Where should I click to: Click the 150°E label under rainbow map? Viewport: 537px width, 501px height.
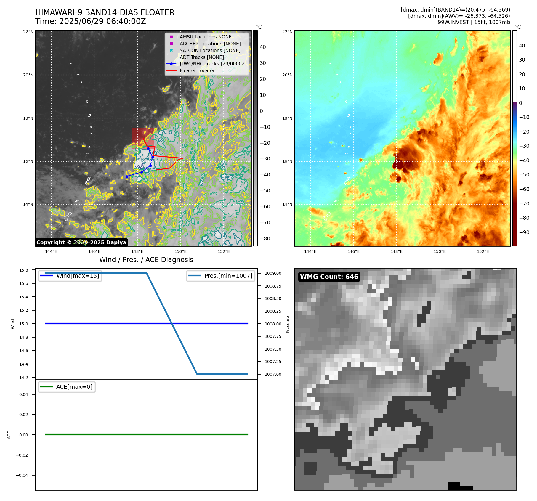pos(440,251)
